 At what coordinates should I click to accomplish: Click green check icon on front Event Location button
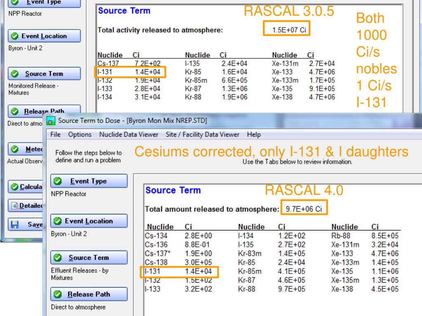tap(57, 221)
